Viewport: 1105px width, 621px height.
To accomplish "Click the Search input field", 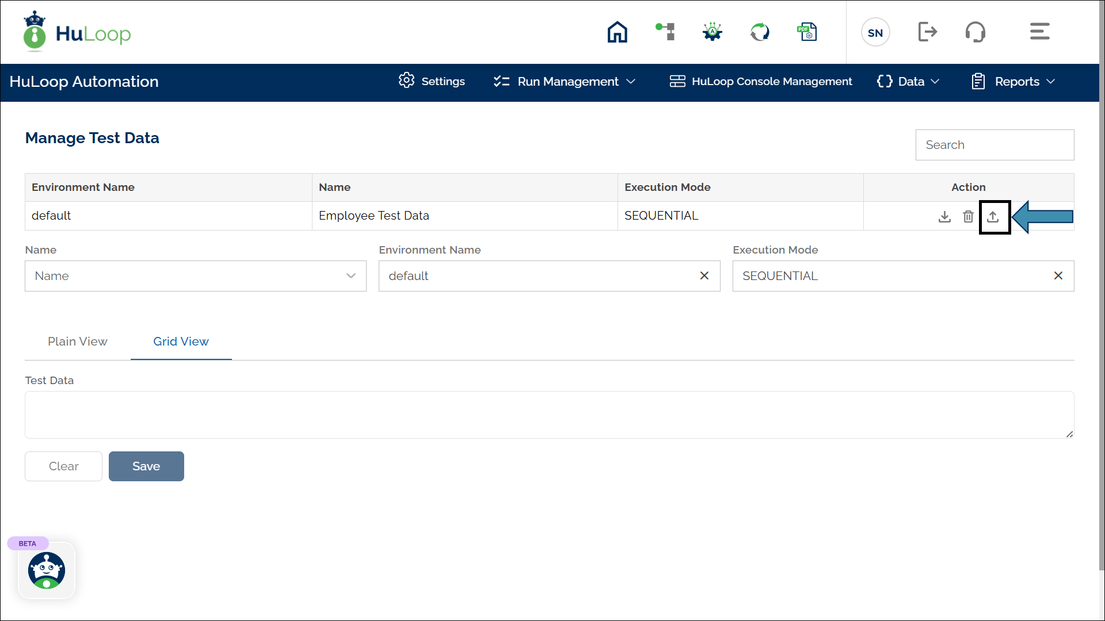I will tap(995, 145).
